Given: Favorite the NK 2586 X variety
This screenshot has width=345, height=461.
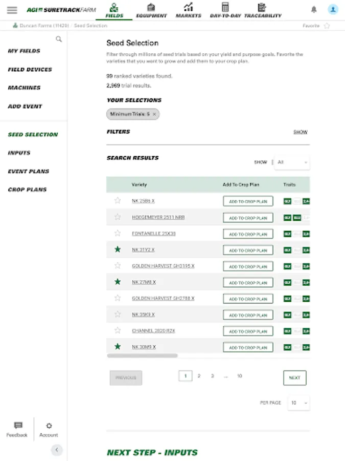Looking at the screenshot, I should (118, 200).
